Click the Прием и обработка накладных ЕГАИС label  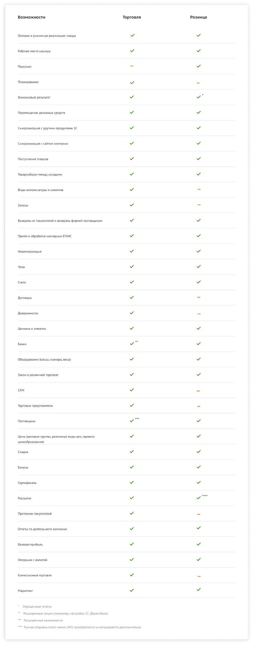pyautogui.click(x=45, y=236)
